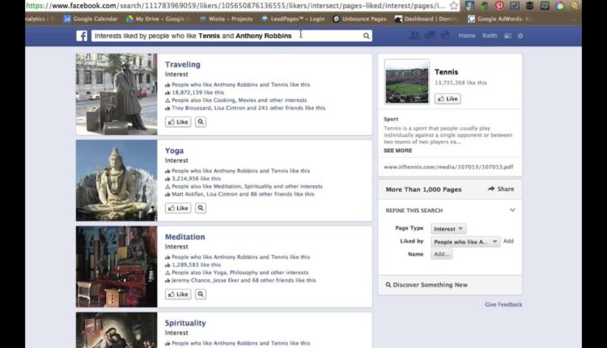Open the Meditation interest title
This screenshot has height=348, width=607.
click(x=185, y=237)
